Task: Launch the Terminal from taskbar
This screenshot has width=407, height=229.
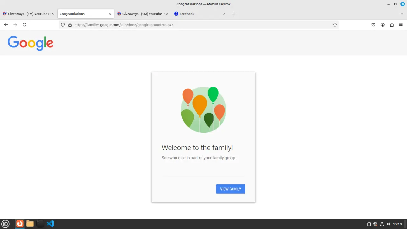Action: [40, 224]
